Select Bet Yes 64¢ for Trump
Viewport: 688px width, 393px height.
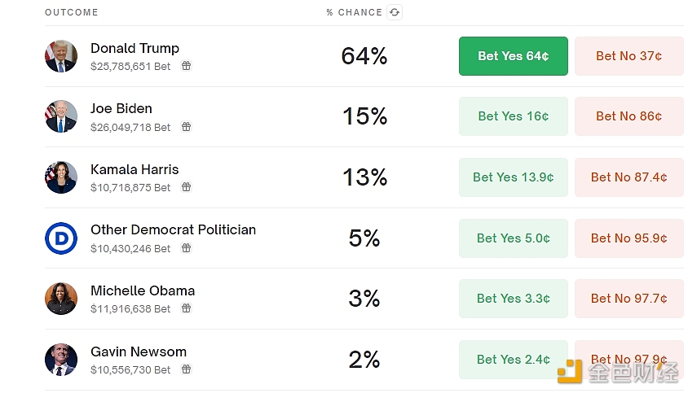[x=514, y=56]
